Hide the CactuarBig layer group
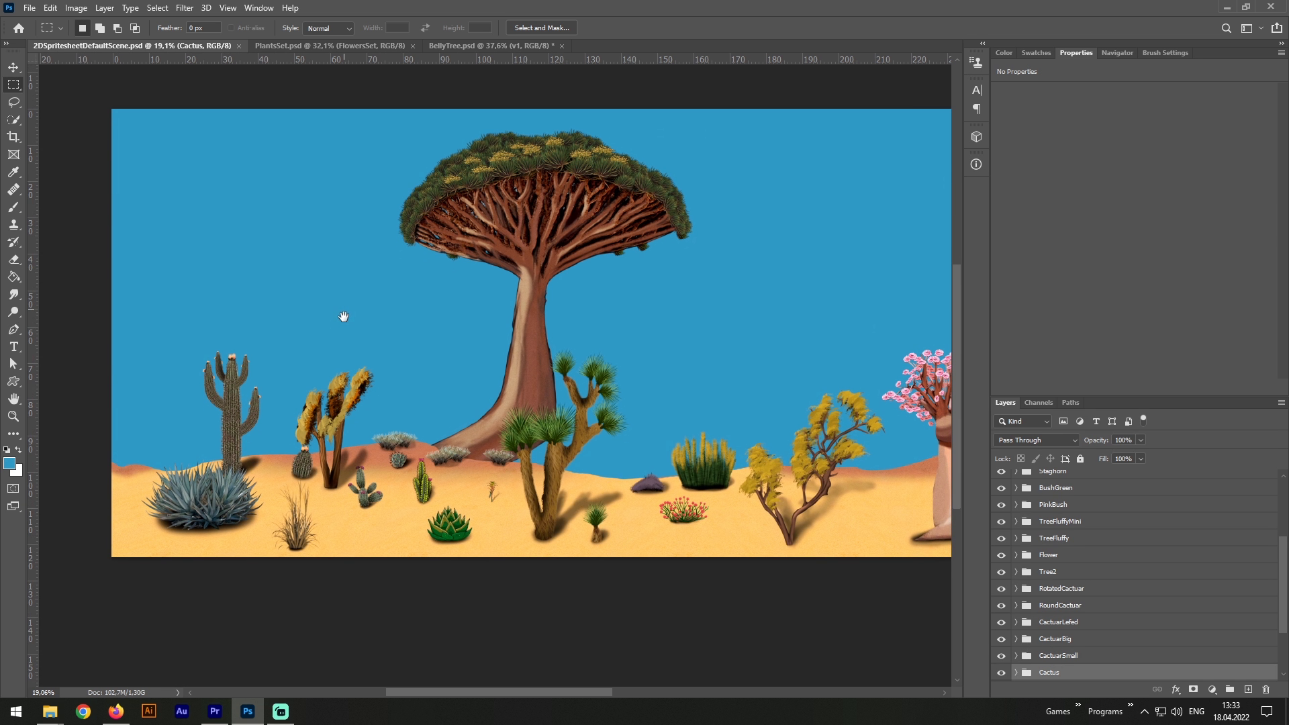This screenshot has height=725, width=1289. pos(1001,639)
